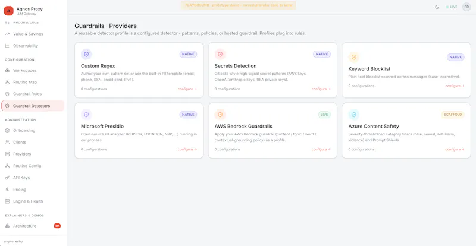The image size is (476, 246).
Task: Click configure link on Microsoft Presidio card
Action: coord(187,149)
